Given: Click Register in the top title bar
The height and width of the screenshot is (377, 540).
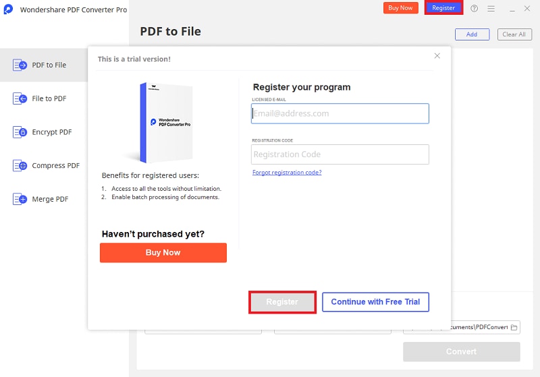Looking at the screenshot, I should 443,8.
